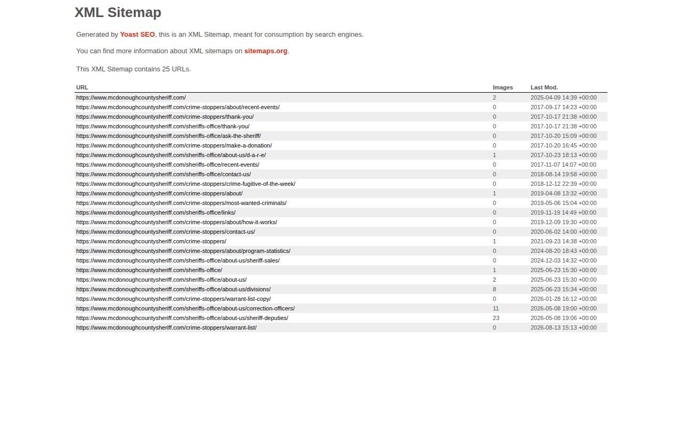
Task: Select the date 2018-12-12 22:39 +00:00
Action: click(x=564, y=184)
